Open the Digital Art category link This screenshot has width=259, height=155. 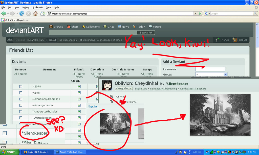[x=141, y=89]
